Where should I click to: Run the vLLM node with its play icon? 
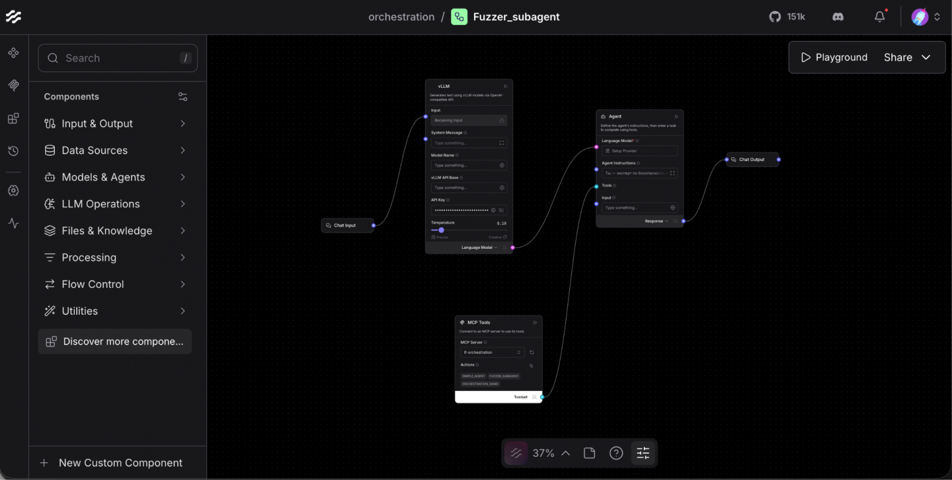(x=505, y=86)
